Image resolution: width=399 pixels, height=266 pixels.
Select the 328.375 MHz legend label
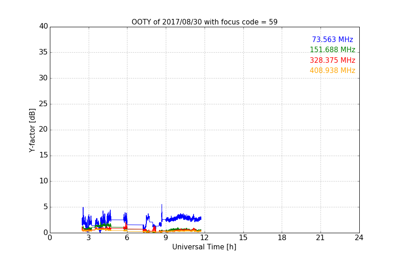332,60
